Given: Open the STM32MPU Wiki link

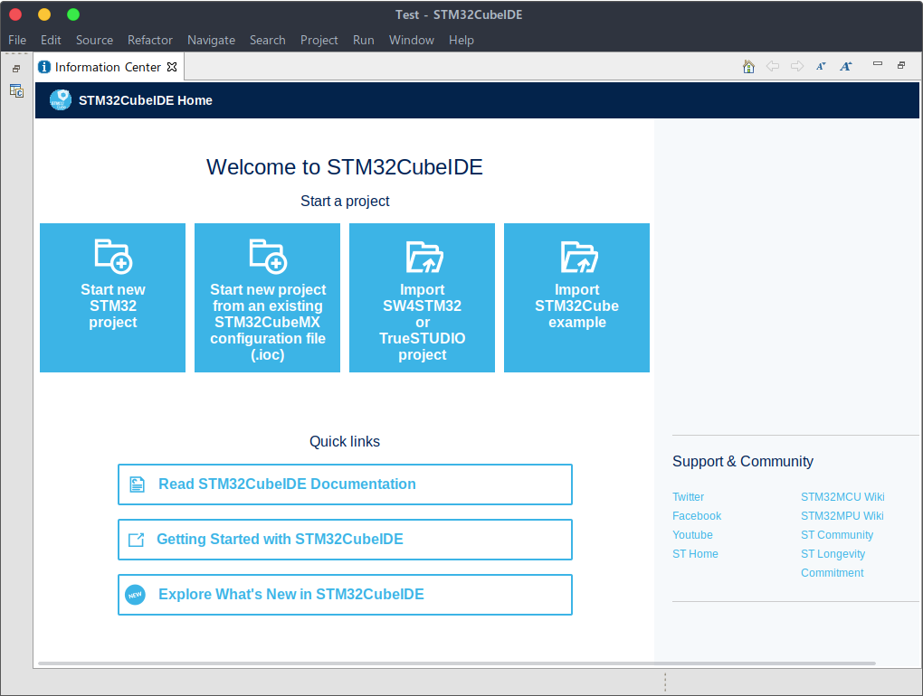Looking at the screenshot, I should [x=842, y=515].
